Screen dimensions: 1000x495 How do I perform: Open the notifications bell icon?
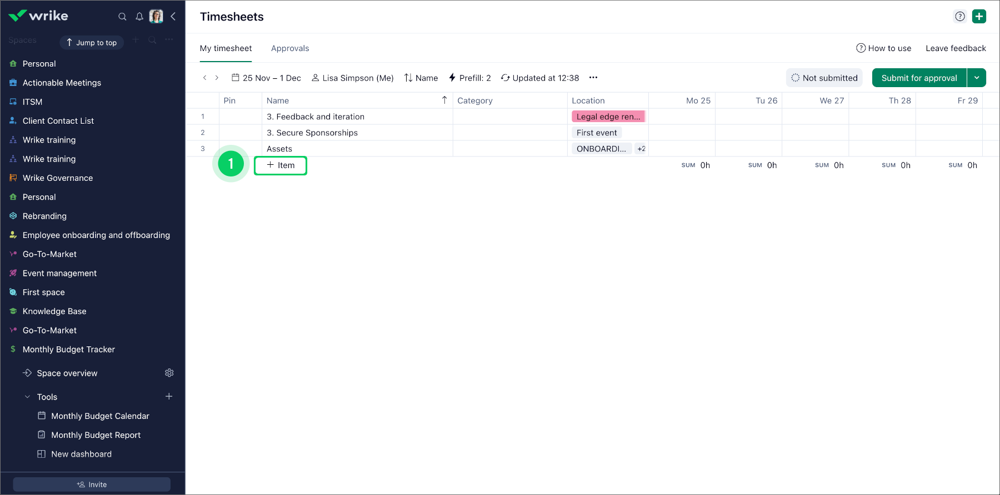139,17
